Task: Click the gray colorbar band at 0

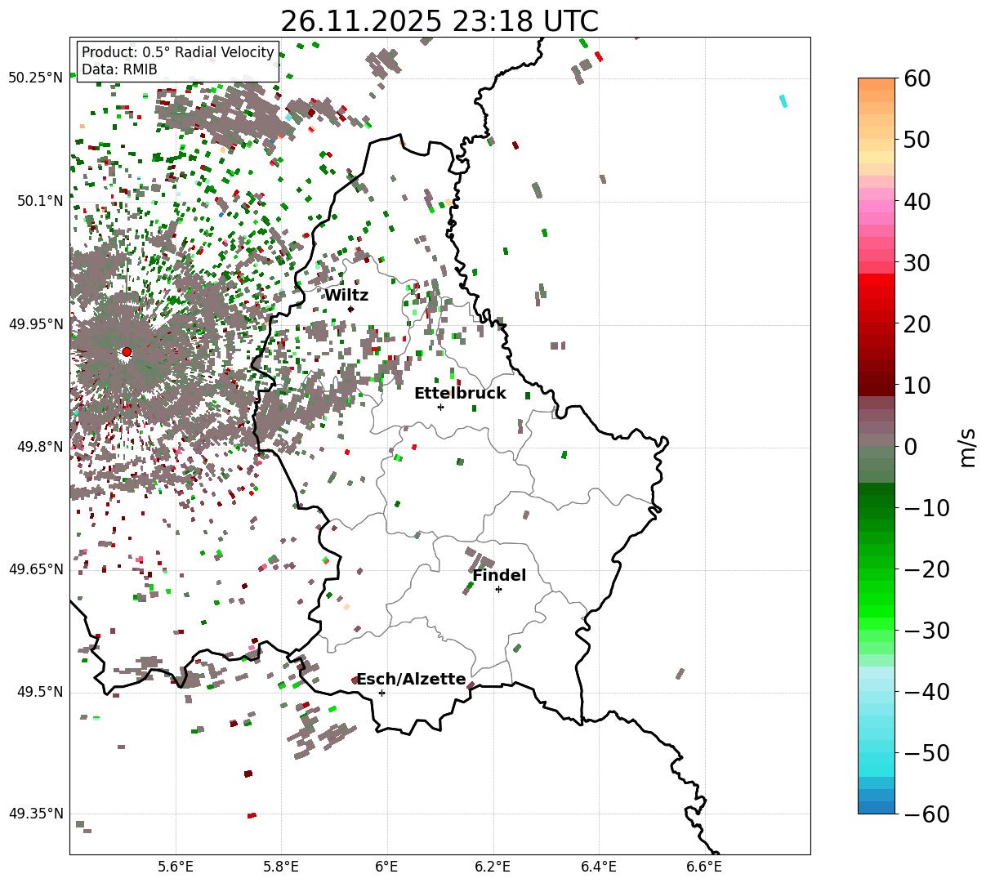Action: (877, 441)
